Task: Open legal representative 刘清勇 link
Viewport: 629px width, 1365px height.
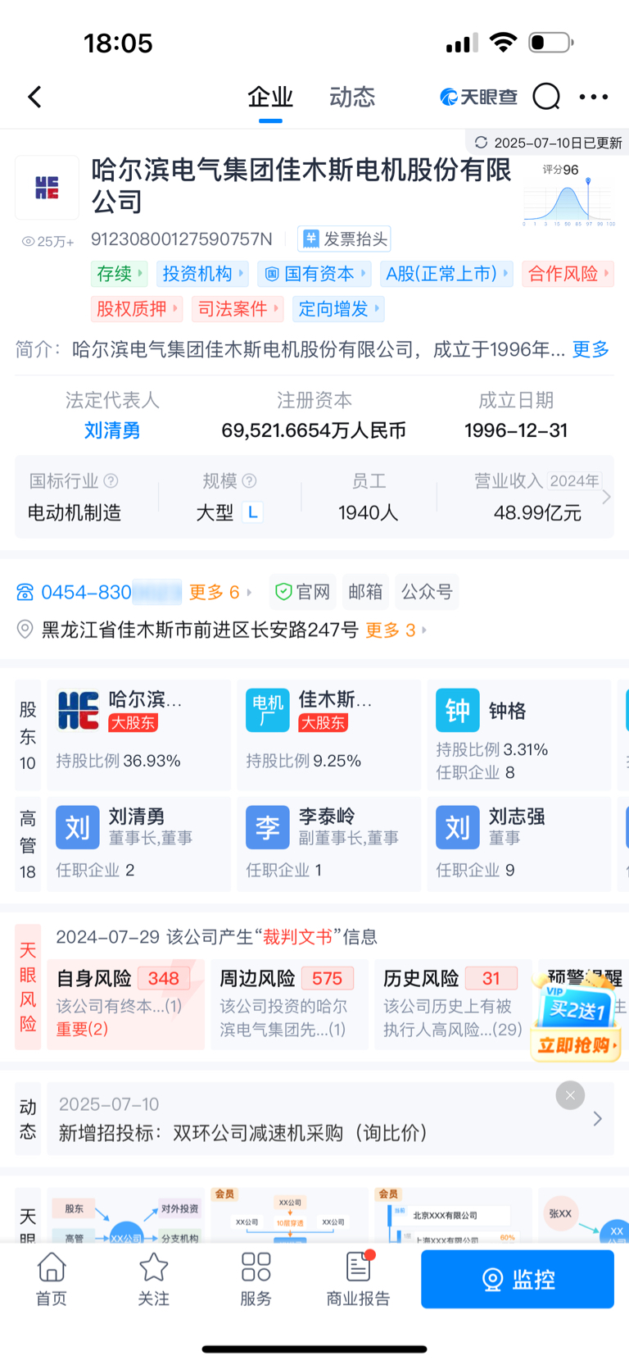Action: [112, 430]
